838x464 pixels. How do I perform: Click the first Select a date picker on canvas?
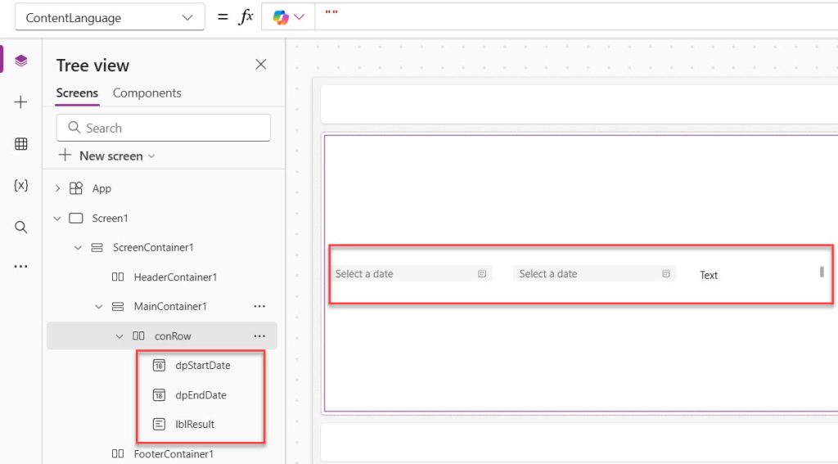pos(411,273)
